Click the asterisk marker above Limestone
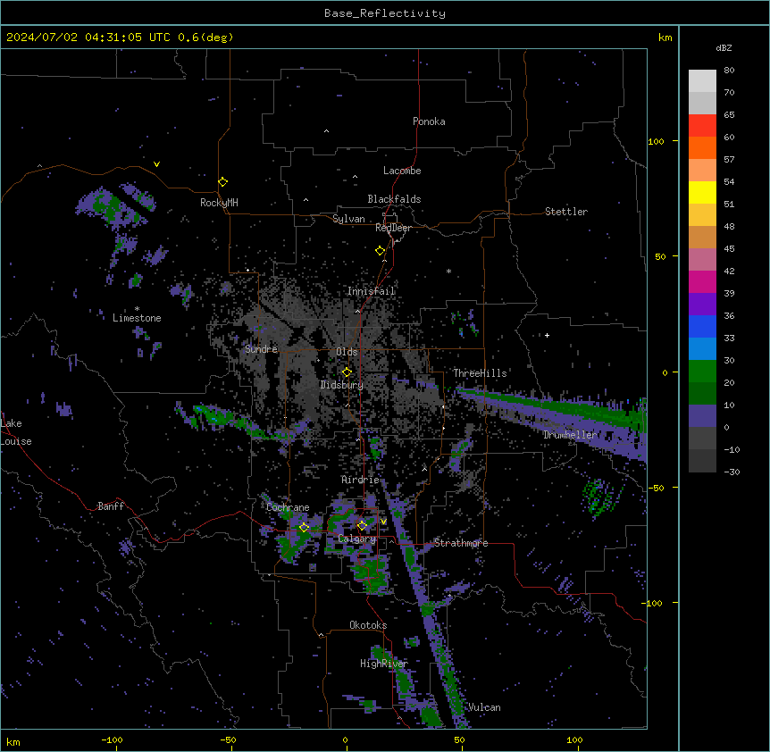The height and width of the screenshot is (752, 770). click(137, 309)
